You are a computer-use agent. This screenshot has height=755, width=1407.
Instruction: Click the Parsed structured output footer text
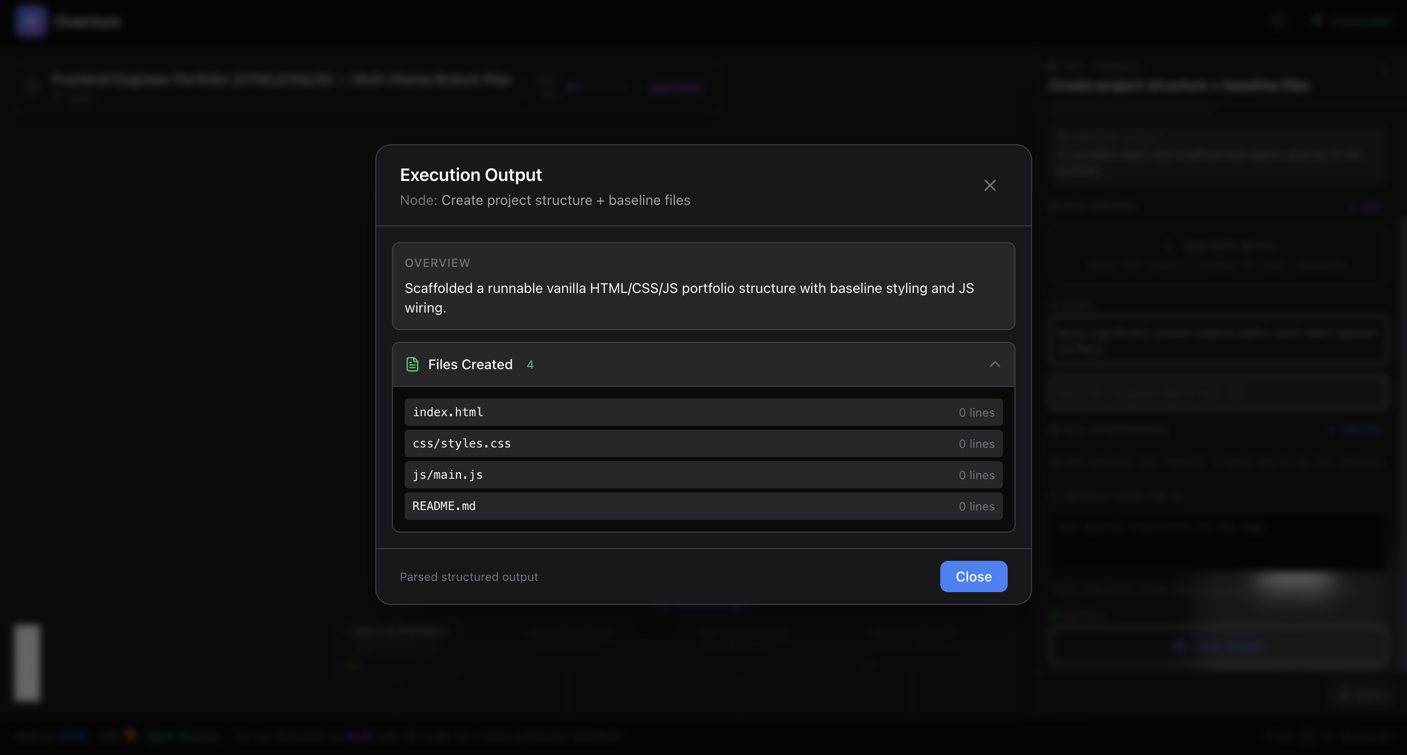469,577
